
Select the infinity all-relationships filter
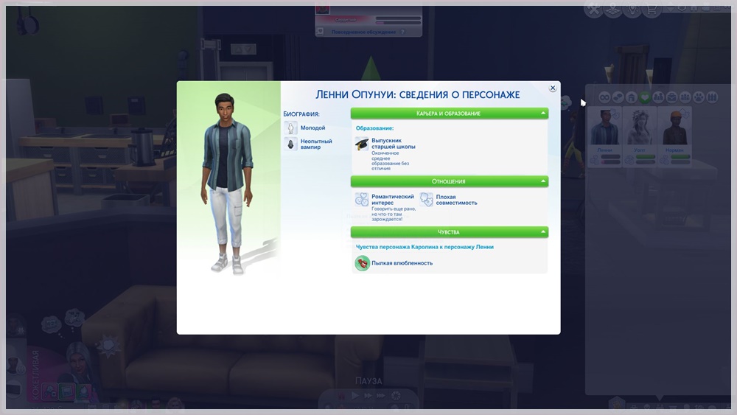coord(604,97)
